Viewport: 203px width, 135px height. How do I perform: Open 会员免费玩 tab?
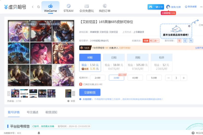point(87,8)
